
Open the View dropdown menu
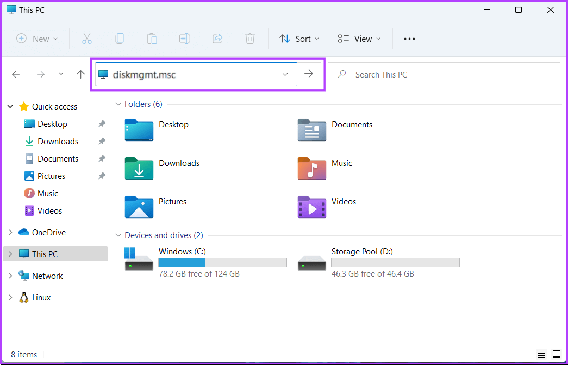click(359, 39)
